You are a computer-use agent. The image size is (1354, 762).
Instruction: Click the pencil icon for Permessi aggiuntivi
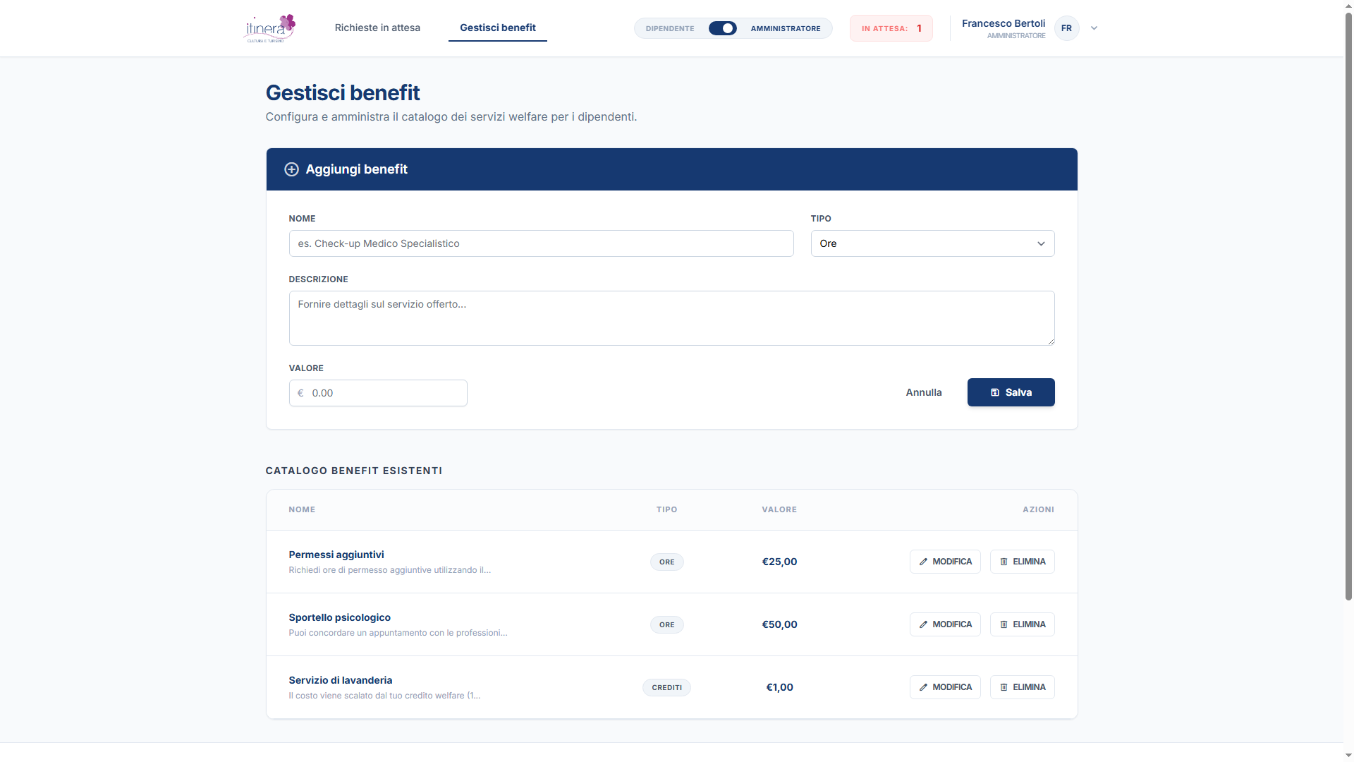pyautogui.click(x=923, y=562)
